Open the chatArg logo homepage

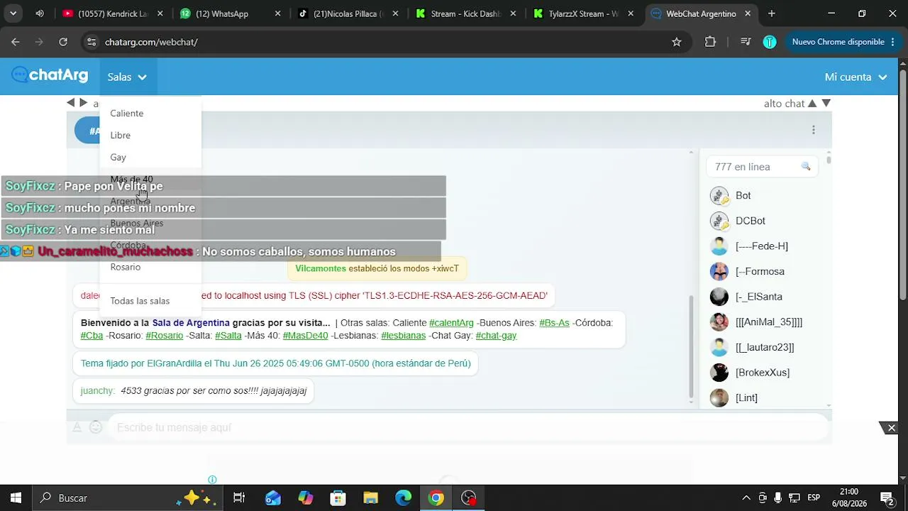(x=50, y=75)
